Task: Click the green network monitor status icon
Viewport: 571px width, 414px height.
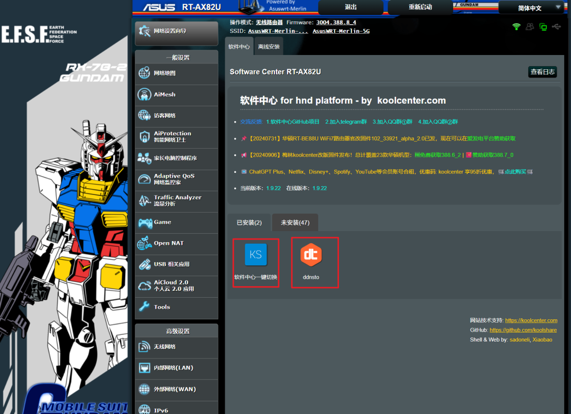Action: (543, 27)
